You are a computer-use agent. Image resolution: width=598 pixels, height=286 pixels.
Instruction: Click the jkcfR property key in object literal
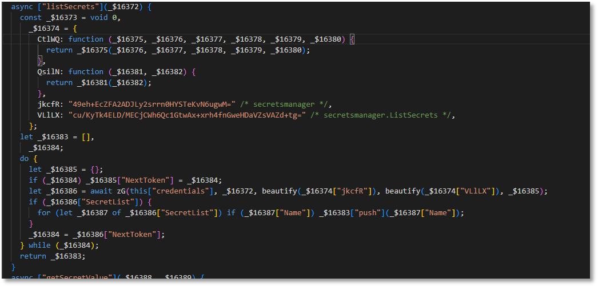coord(49,104)
